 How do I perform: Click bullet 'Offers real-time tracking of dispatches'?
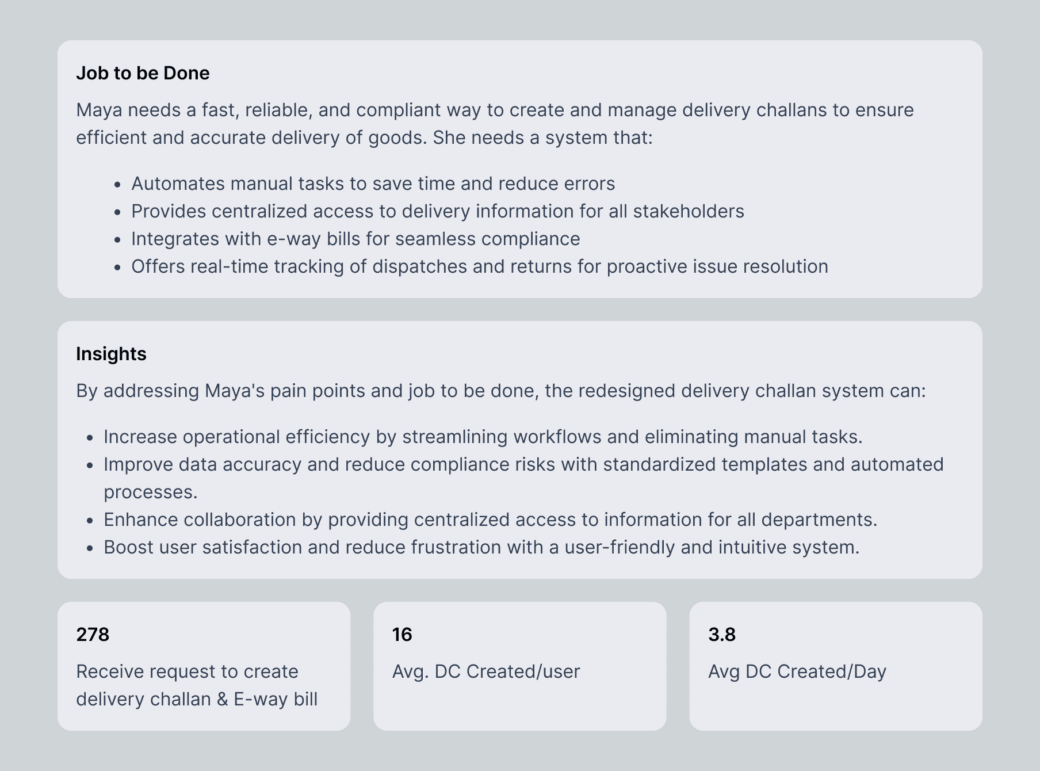click(x=480, y=266)
